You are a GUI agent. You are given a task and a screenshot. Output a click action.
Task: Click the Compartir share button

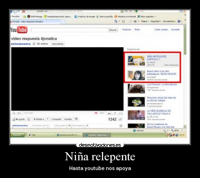pos(56,119)
